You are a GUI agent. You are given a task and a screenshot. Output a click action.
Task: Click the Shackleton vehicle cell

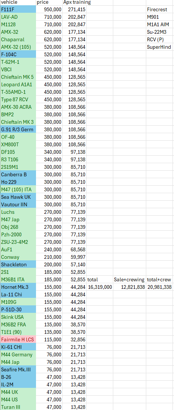click(18, 264)
